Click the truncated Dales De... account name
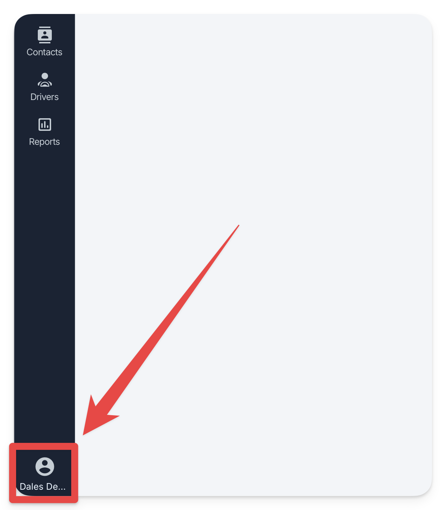The width and height of the screenshot is (446, 510). tap(43, 487)
